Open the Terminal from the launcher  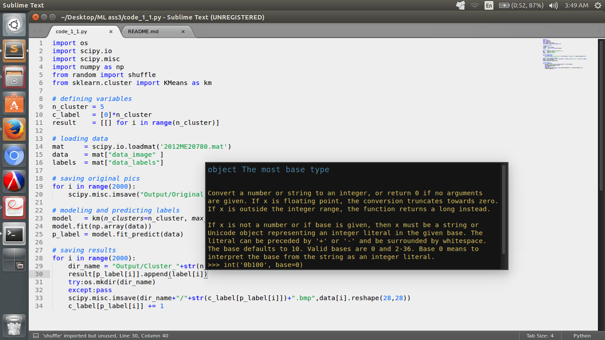14,234
